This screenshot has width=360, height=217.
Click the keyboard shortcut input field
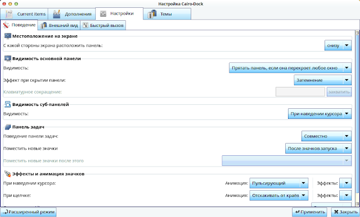[300, 92]
